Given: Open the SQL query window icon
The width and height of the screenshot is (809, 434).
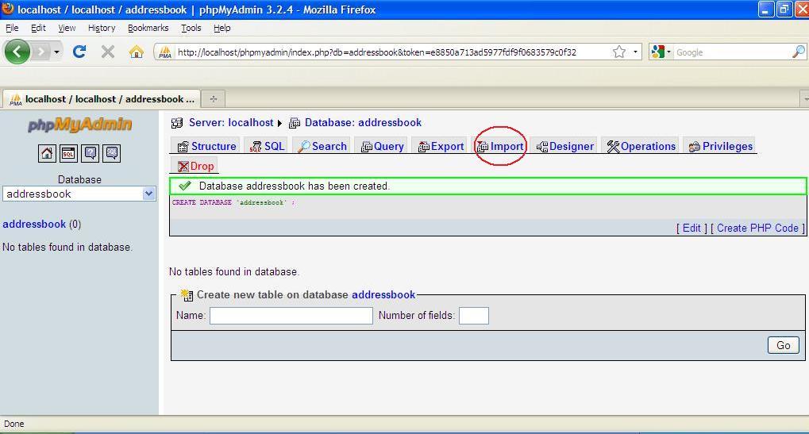Looking at the screenshot, I should pos(68,153).
